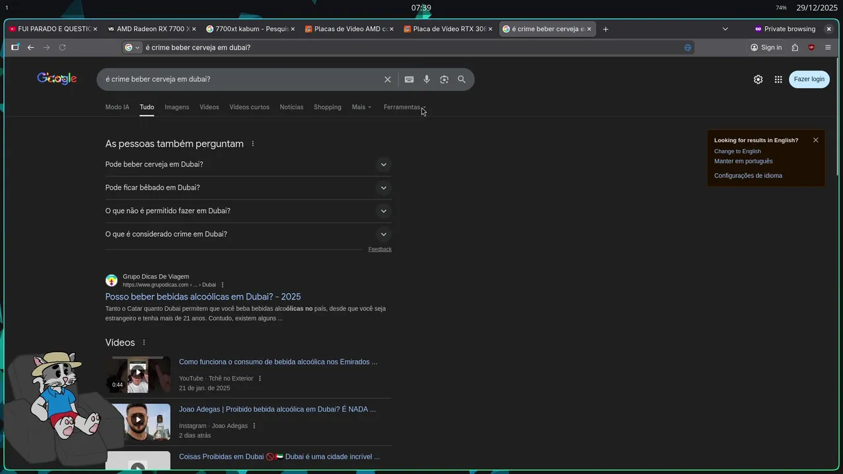Click the 74% battery indicator

[781, 8]
